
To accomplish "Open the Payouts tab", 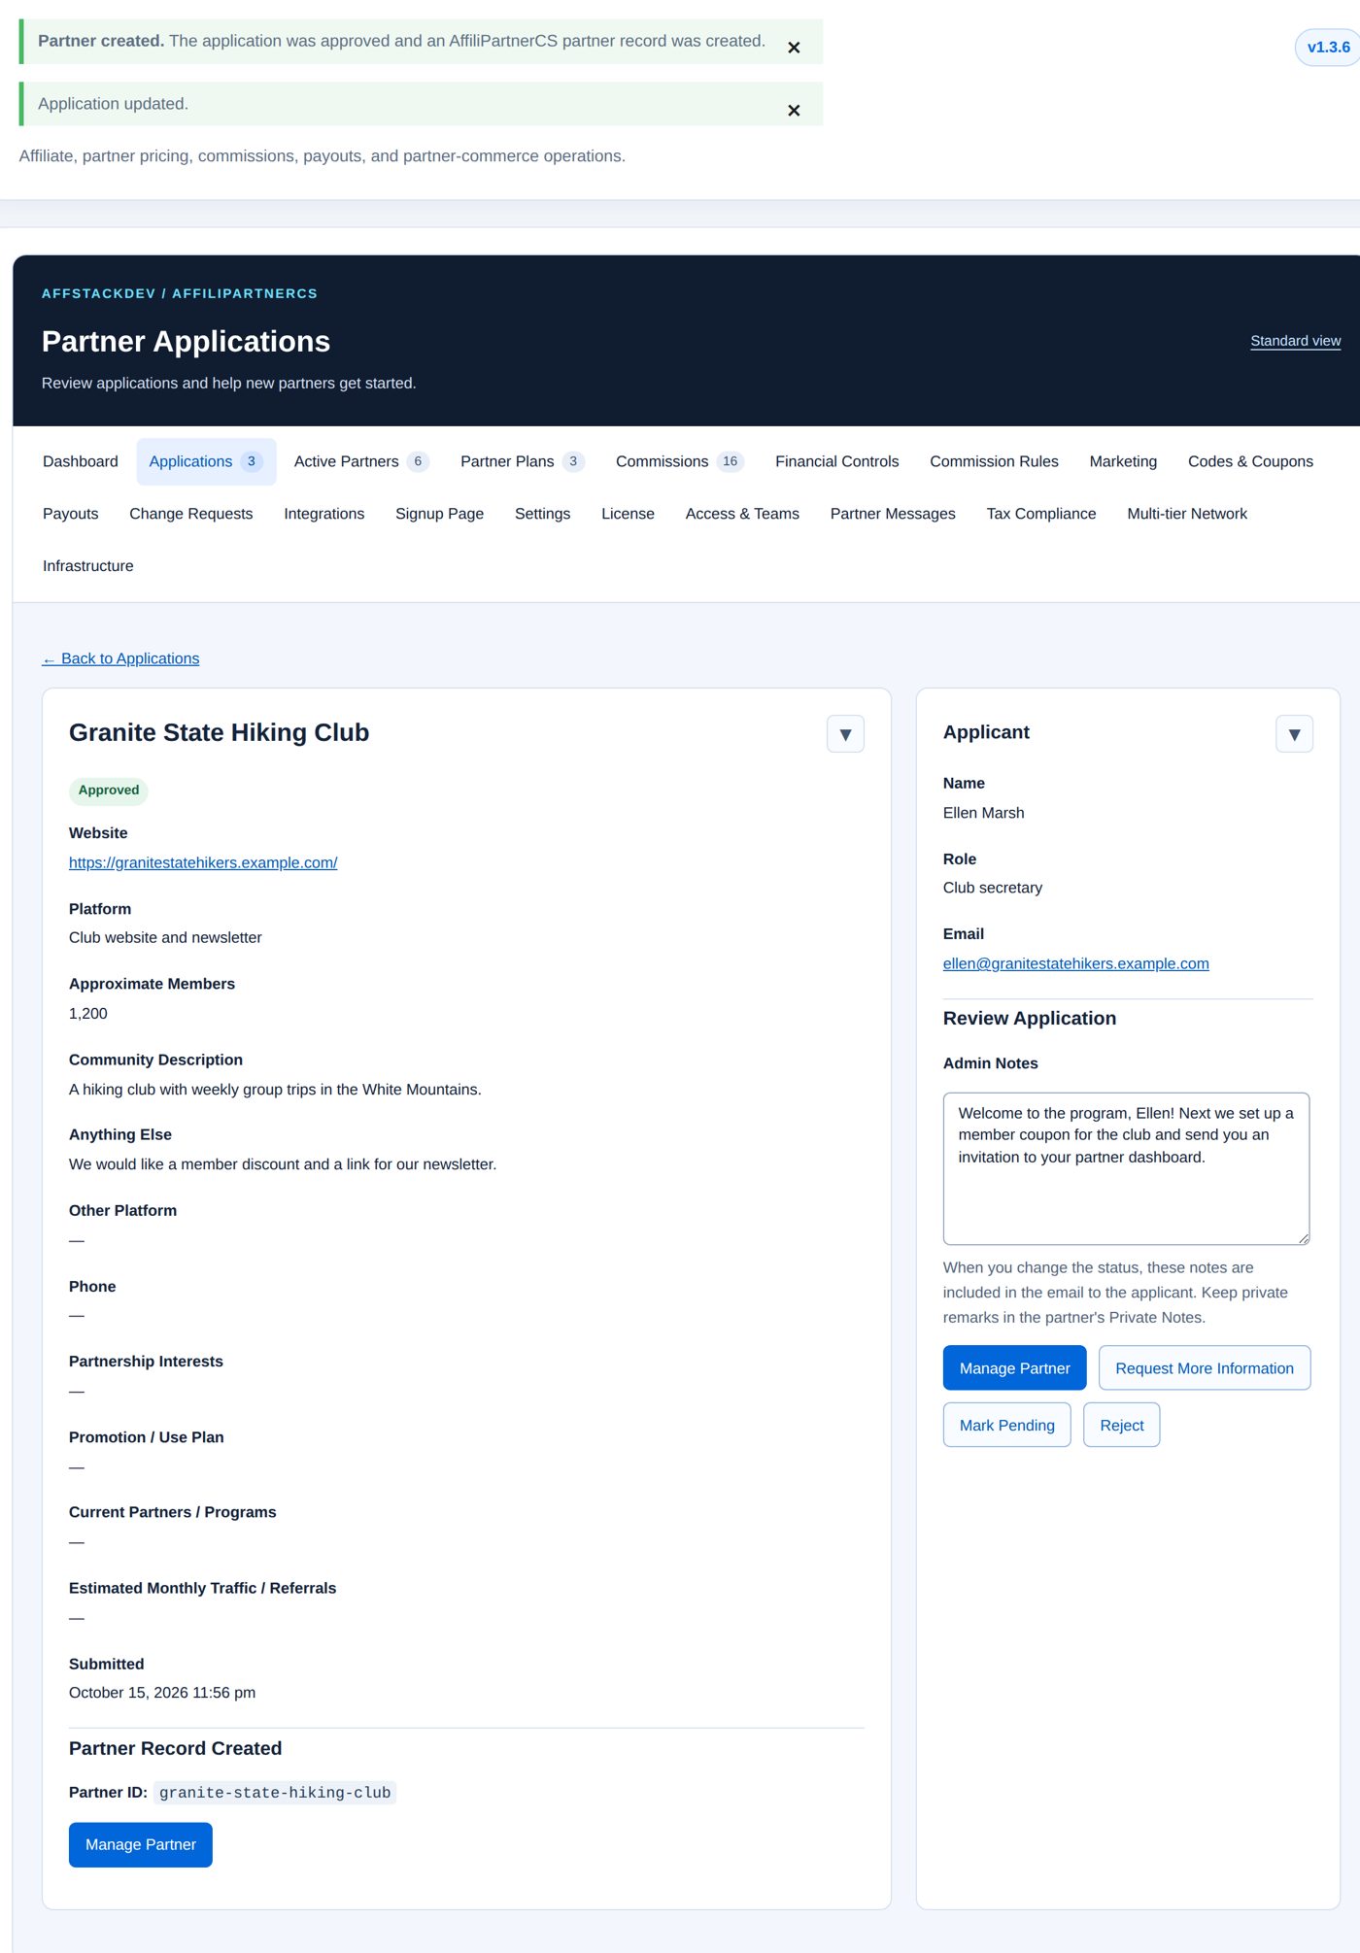I will 71,514.
